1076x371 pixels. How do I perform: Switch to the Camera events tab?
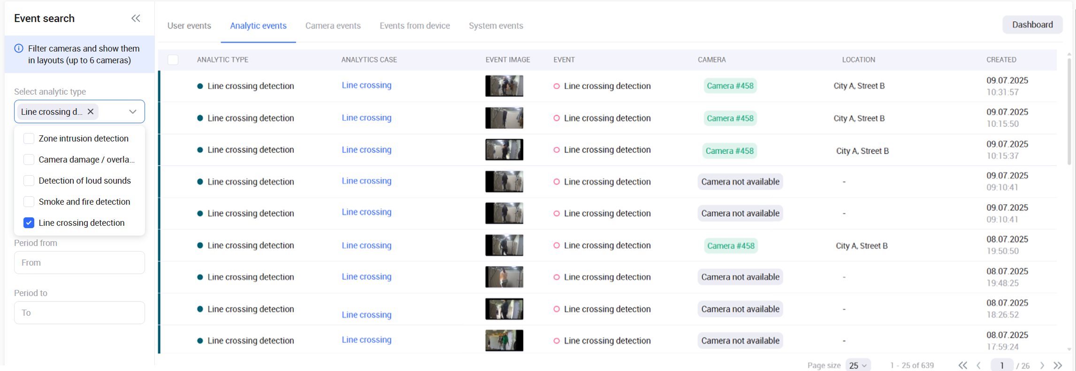click(333, 26)
